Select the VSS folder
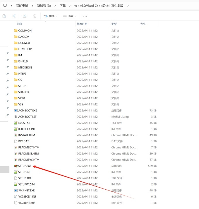The width and height of the screenshot is (199, 209). pos(18,104)
